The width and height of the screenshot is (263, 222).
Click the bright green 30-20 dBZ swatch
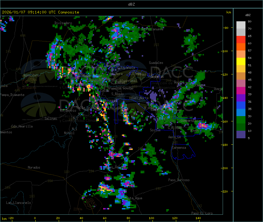click(x=241, y=120)
